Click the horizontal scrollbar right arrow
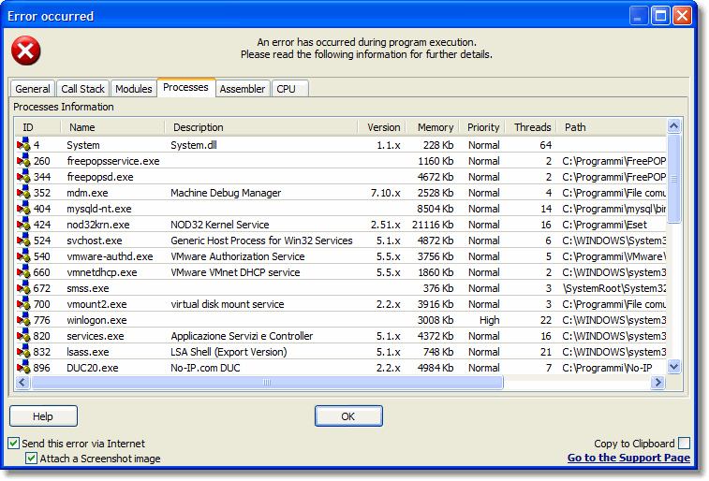This screenshot has height=481, width=709. coord(657,383)
